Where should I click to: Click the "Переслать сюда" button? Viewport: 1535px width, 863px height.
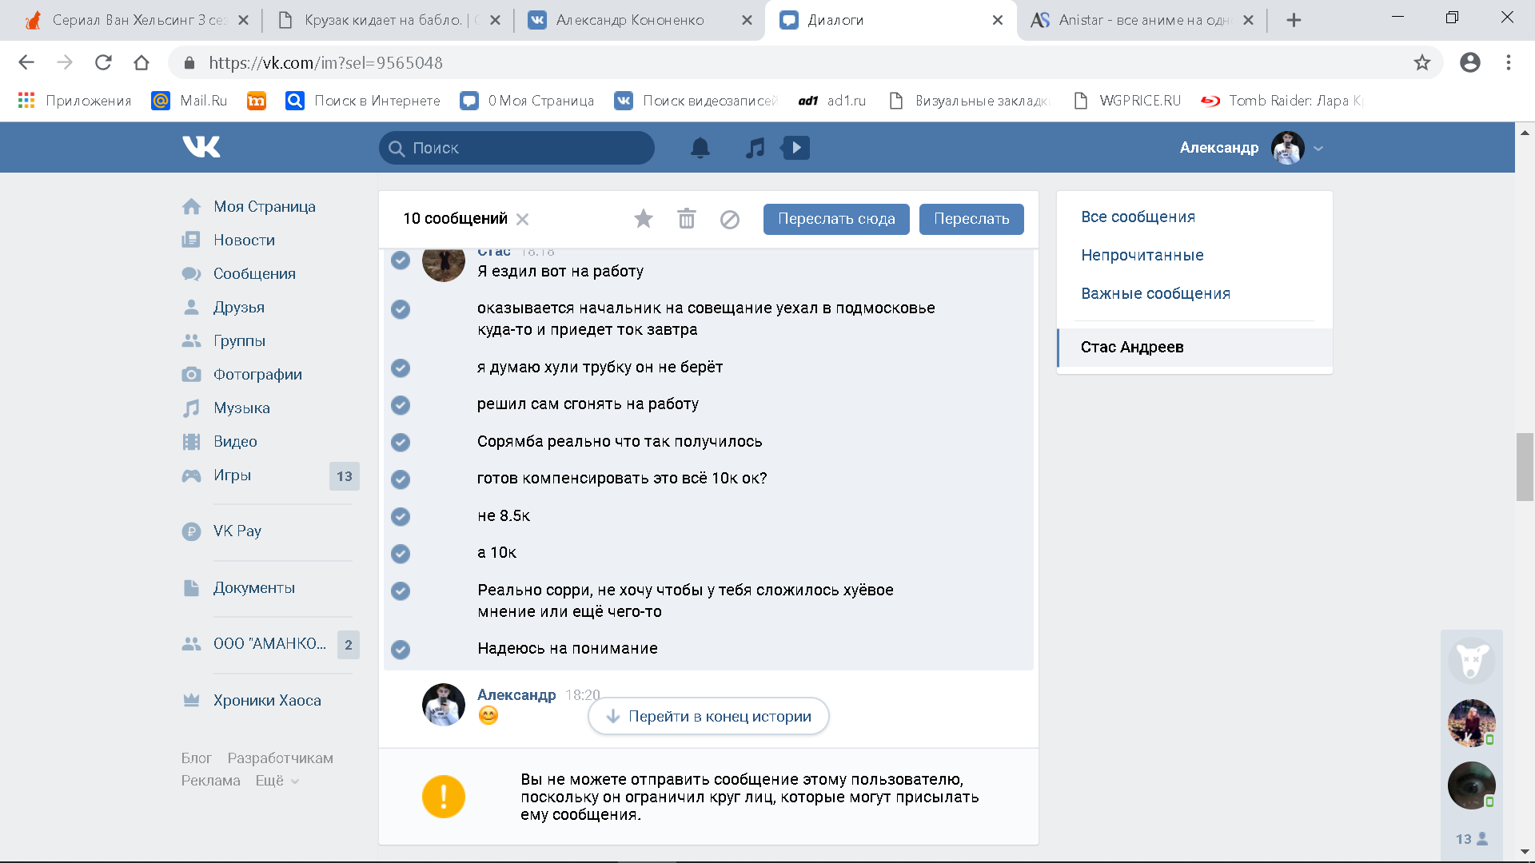click(x=835, y=219)
